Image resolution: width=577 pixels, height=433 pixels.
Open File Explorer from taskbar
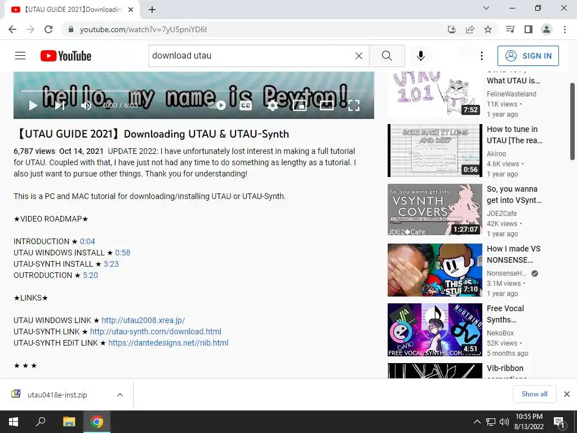[x=69, y=422]
